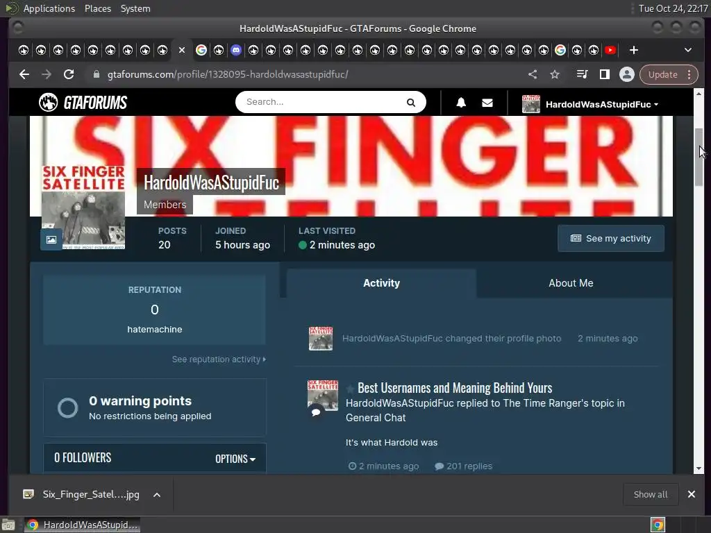Click the share icon in address bar
This screenshot has height=533, width=711.
pyautogui.click(x=533, y=74)
